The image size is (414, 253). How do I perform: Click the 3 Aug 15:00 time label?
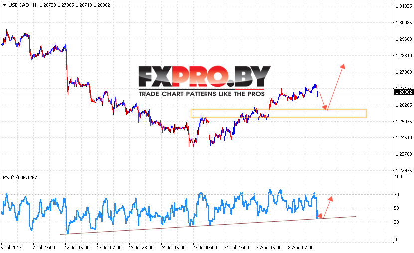point(269,247)
